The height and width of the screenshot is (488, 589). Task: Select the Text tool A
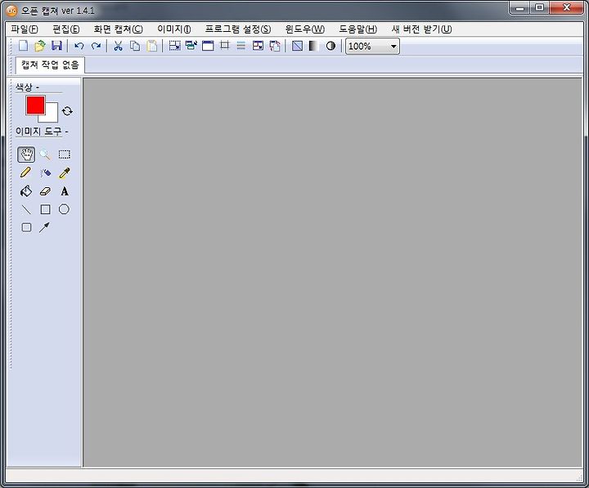[x=65, y=191]
